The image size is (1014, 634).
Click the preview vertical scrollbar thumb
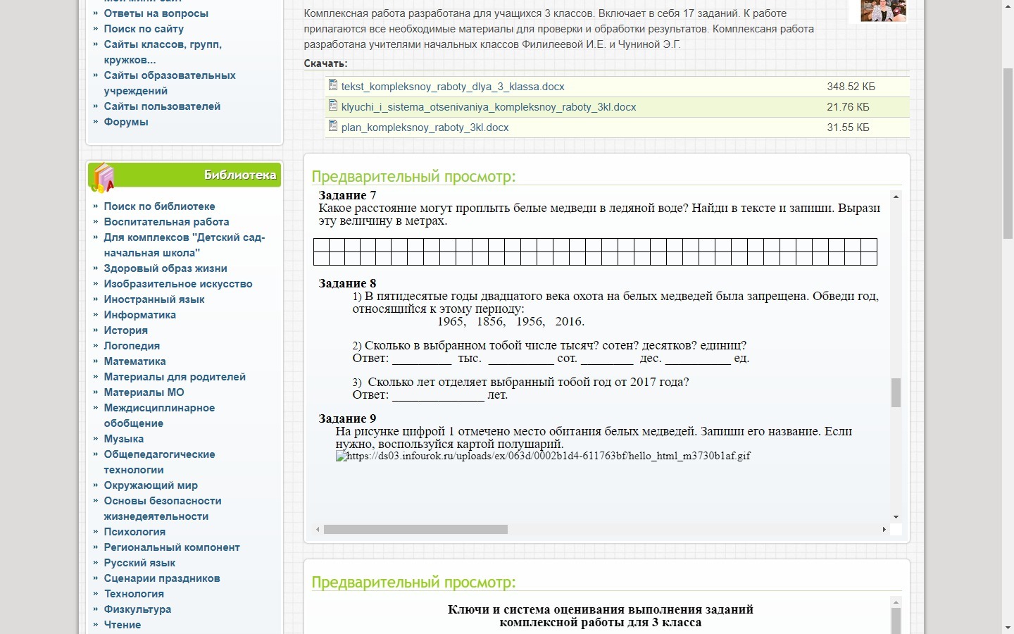(896, 392)
